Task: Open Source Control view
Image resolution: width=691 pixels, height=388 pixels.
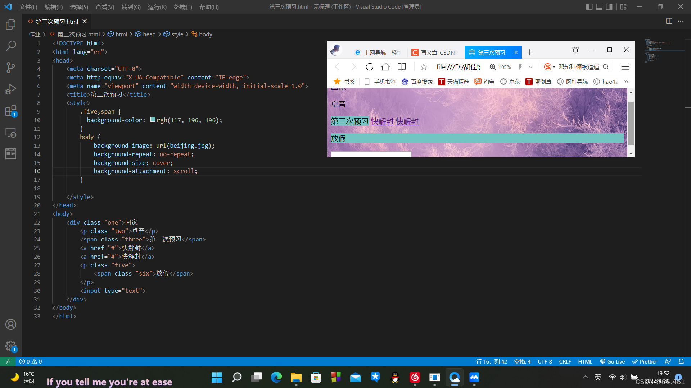Action: coord(11,68)
